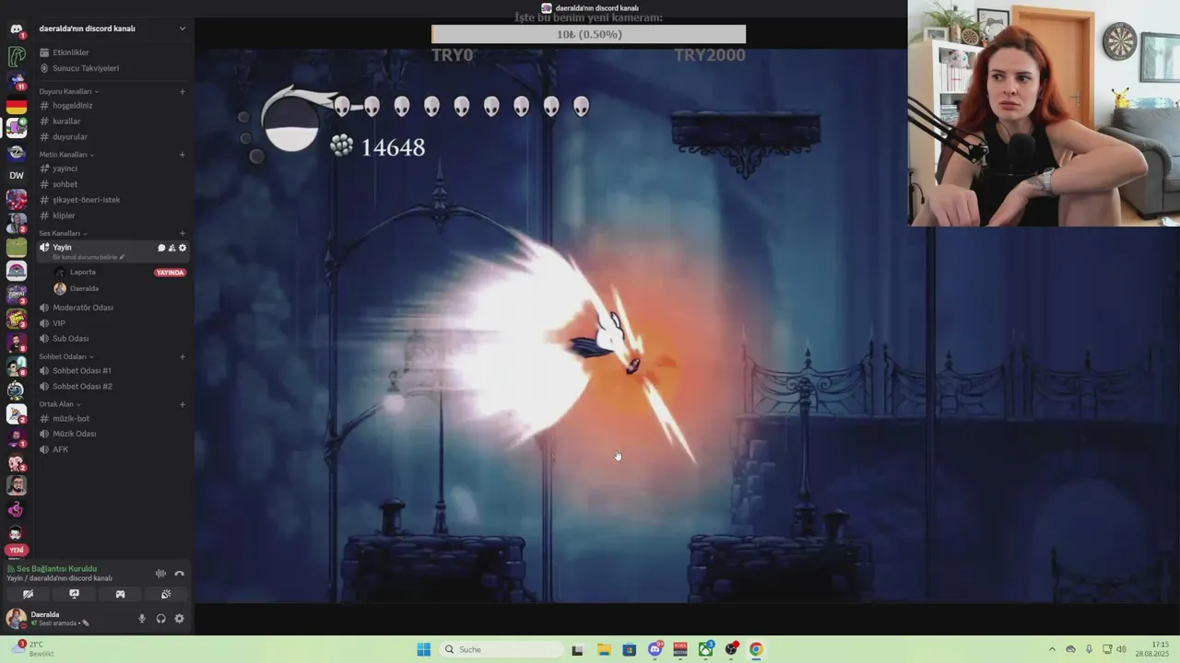Show hidden system tray icons

tap(1052, 649)
